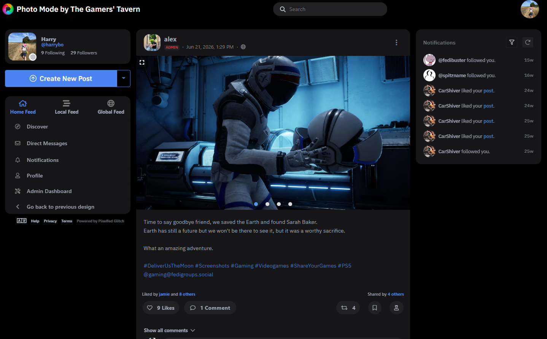Open the @harrybo profile link
The image size is (547, 339).
click(x=52, y=45)
